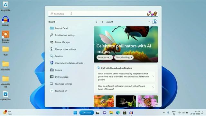Click the Bing chat icon in search panel

155,22
